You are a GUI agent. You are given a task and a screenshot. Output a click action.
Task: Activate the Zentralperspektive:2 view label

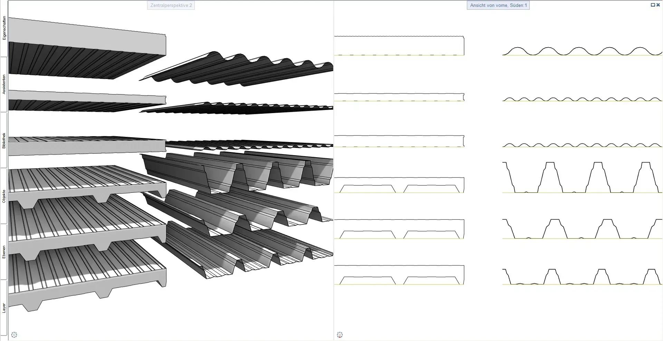[171, 6]
